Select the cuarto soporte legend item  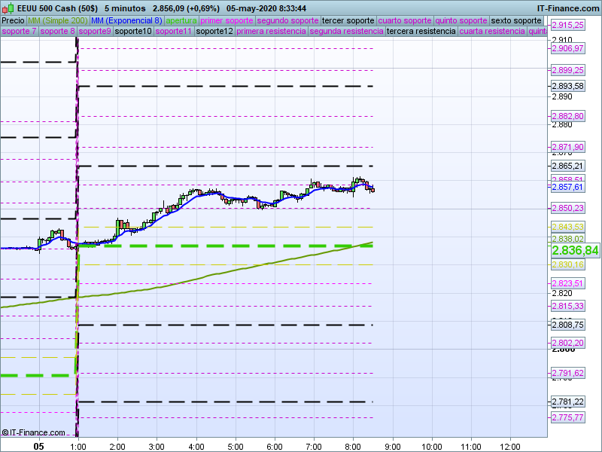405,20
